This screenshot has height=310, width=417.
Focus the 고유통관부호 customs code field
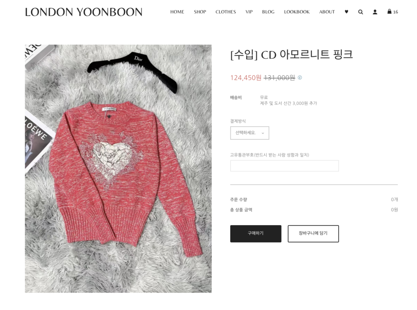[284, 166]
